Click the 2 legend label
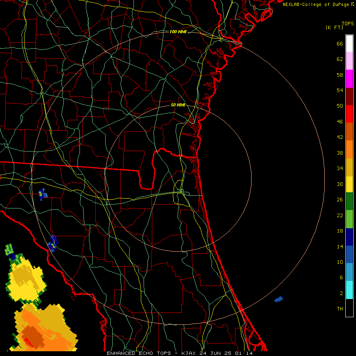The height and width of the screenshot is (356, 356). point(341,294)
